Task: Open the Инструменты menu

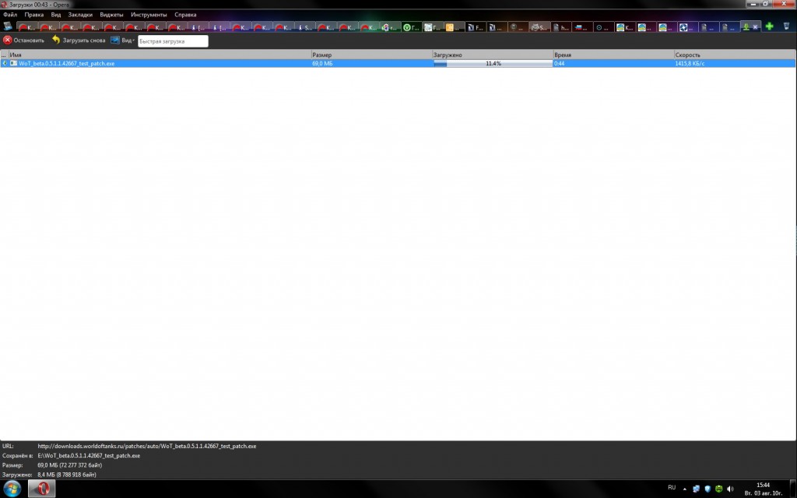Action: (148, 15)
